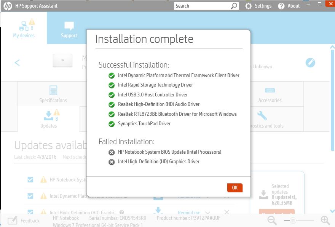335x227 pixels.
Task: Click help icon next to Intel Graphics
Action: point(121,212)
